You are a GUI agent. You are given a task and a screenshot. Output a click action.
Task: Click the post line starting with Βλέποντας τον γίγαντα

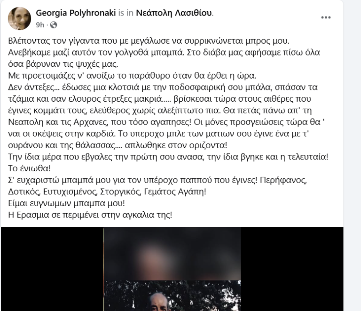coord(149,41)
